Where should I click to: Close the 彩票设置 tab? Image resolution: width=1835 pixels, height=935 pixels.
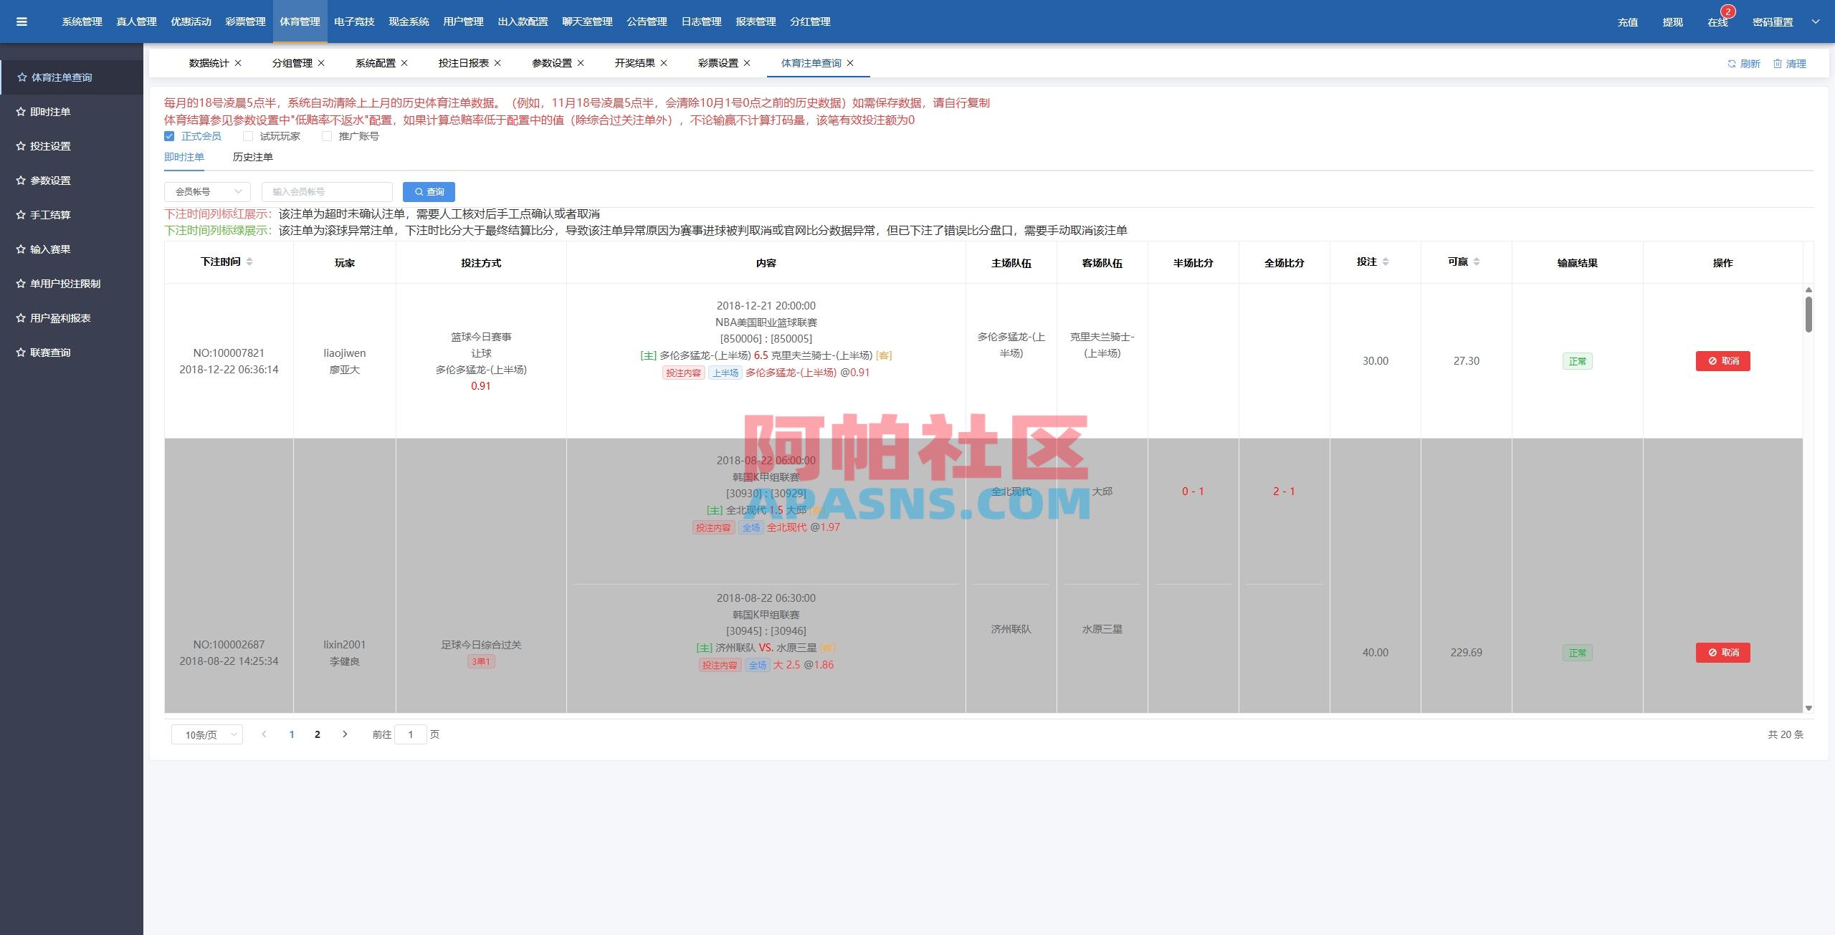point(747,63)
